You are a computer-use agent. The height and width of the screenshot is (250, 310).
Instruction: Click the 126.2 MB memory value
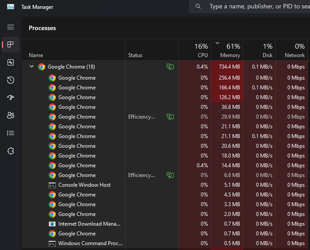[x=230, y=97]
